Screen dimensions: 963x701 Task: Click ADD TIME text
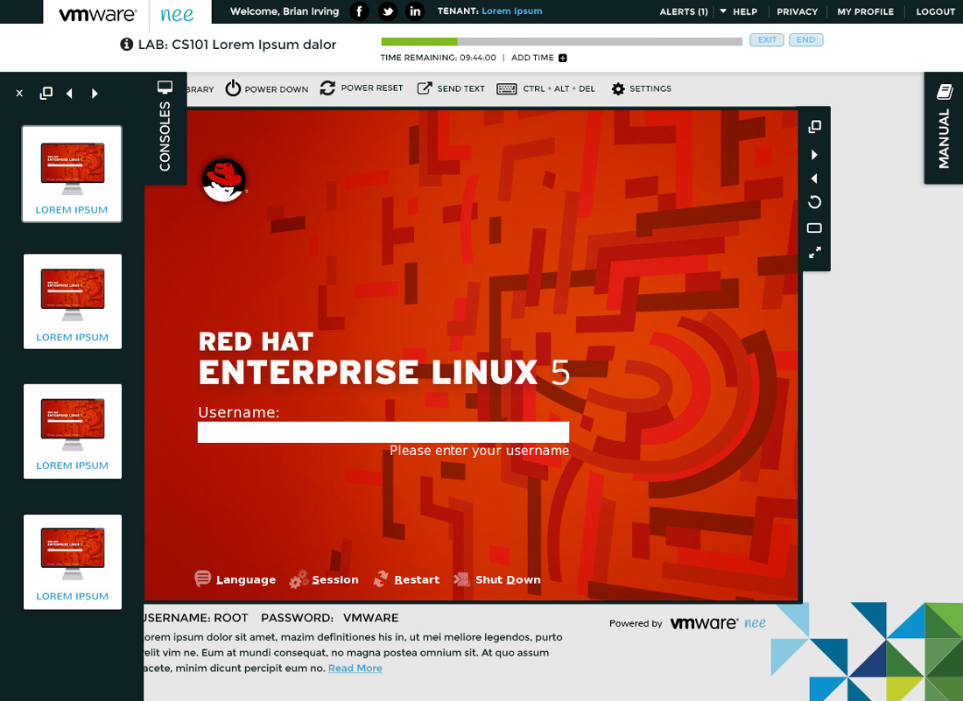pos(532,58)
